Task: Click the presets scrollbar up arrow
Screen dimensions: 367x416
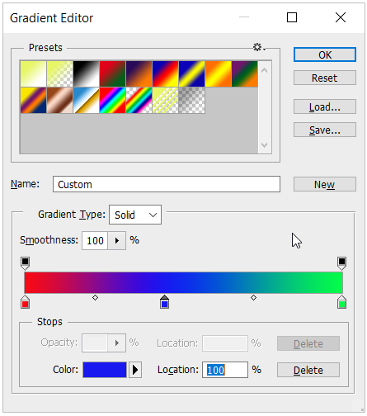Action: [x=265, y=70]
